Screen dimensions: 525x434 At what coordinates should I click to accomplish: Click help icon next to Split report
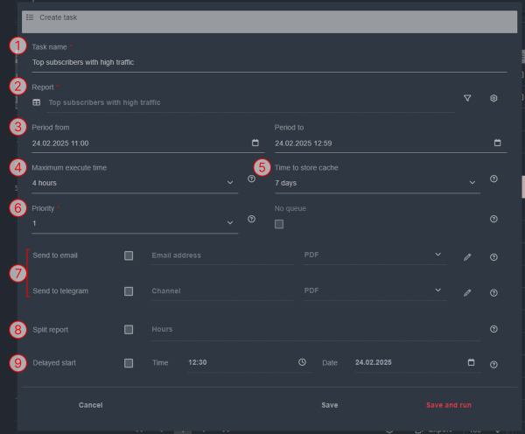[x=493, y=329]
